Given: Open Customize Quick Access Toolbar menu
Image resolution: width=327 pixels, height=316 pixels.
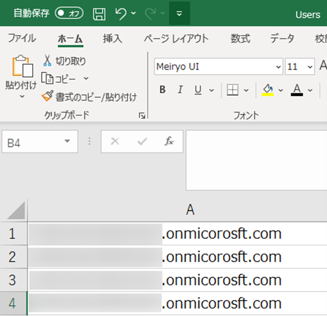Looking at the screenshot, I should [179, 14].
